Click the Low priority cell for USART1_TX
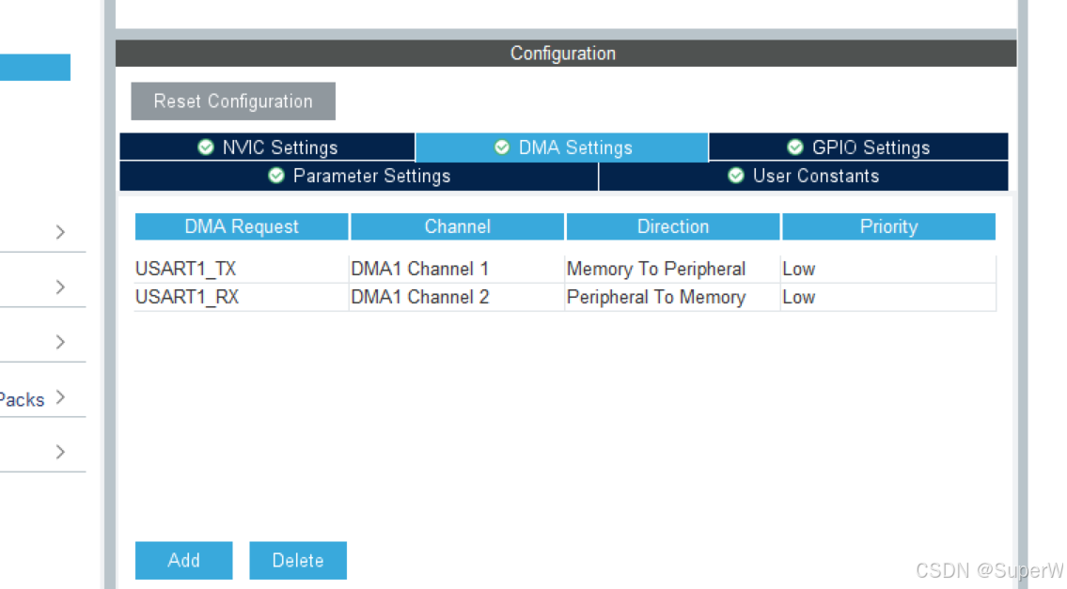 tap(888, 269)
